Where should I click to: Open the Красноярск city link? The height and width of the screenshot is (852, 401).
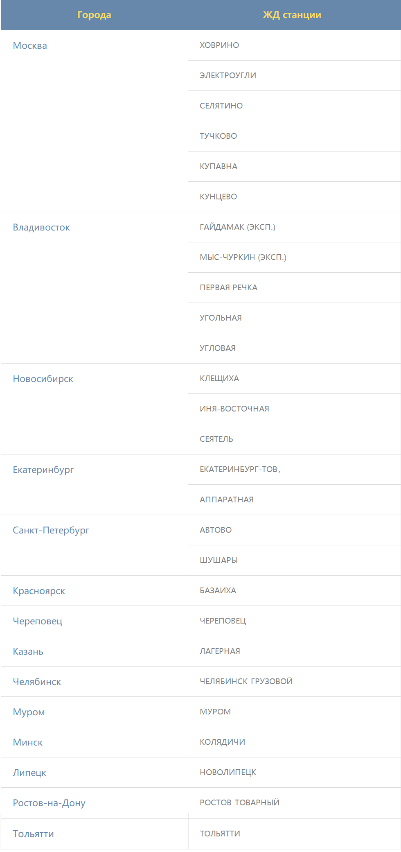pos(39,591)
